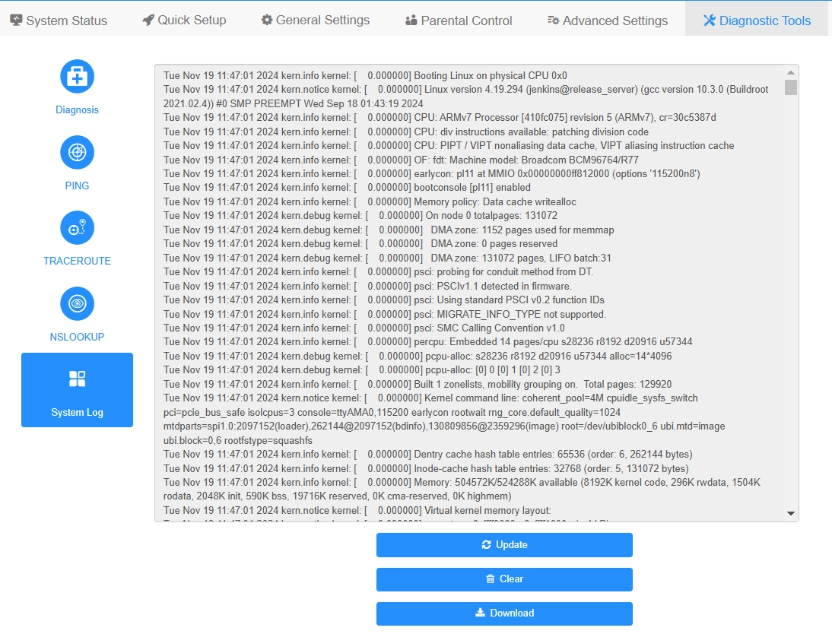Click the Diagnosis label link
Viewport: 832px width, 634px height.
click(x=77, y=109)
